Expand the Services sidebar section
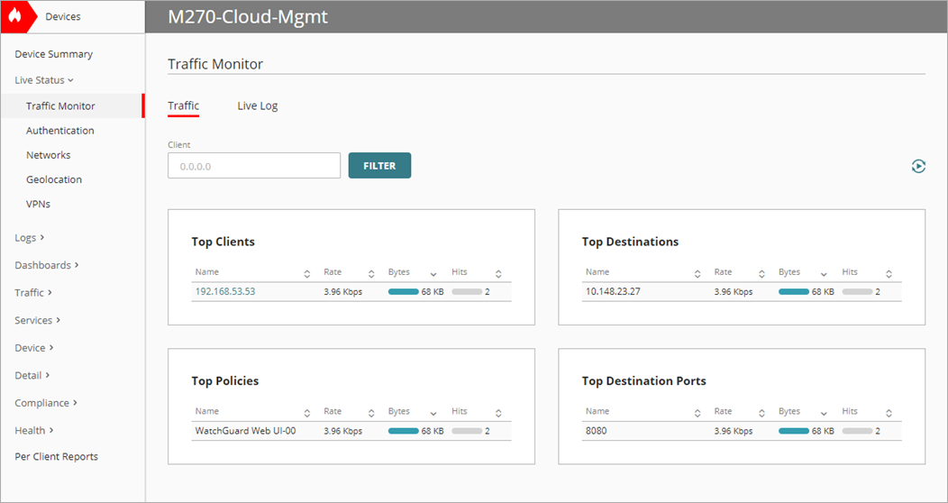 point(38,320)
